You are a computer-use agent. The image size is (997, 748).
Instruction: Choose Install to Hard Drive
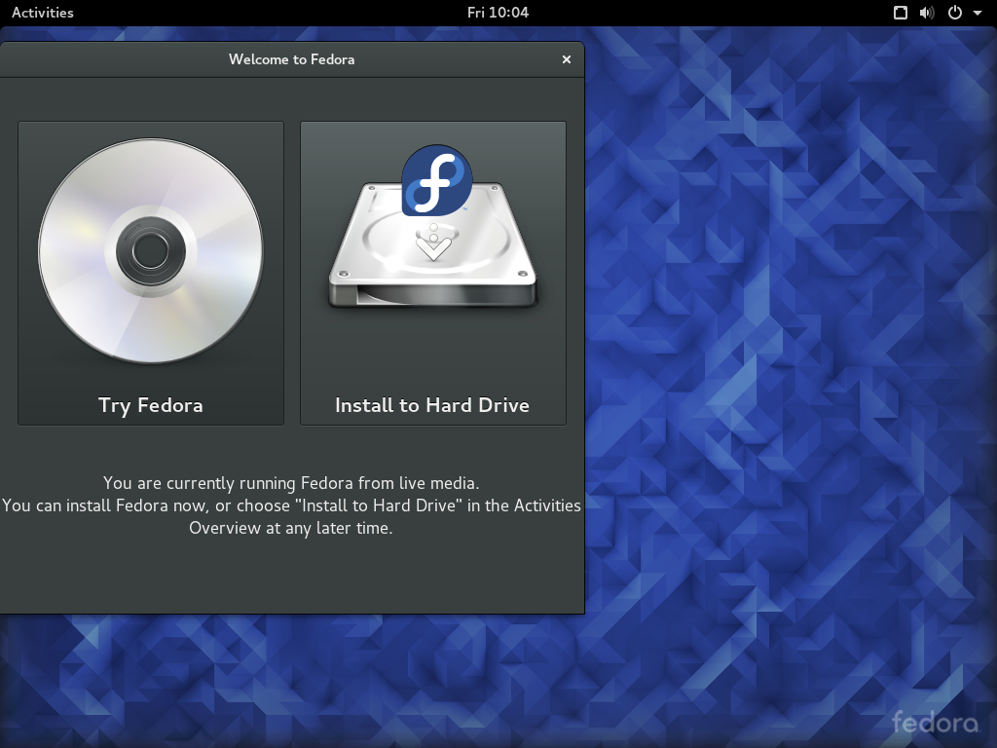click(x=433, y=273)
